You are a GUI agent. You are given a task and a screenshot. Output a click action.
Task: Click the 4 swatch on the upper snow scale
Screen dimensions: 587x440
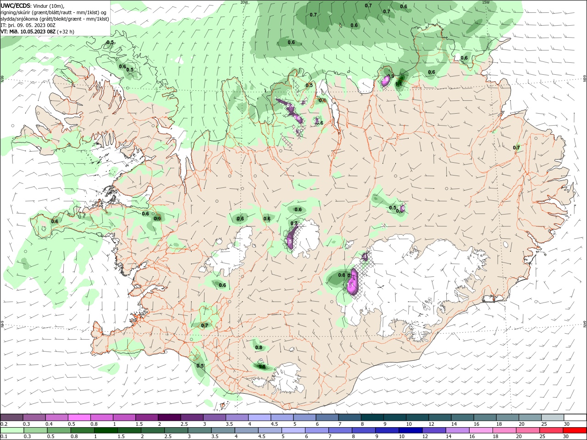(260, 417)
